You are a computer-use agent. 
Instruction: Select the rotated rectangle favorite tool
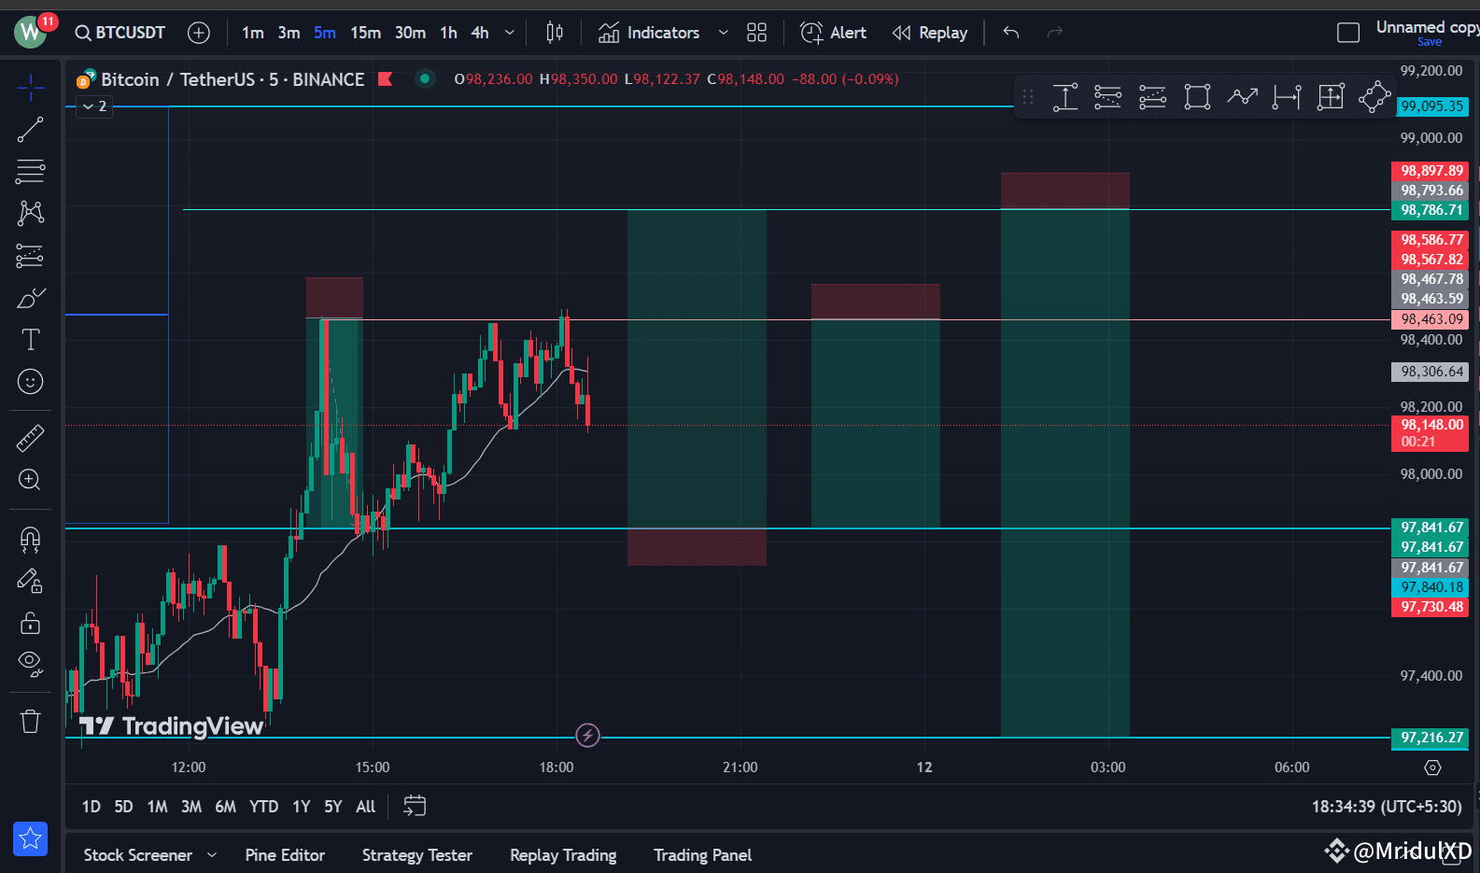click(1374, 97)
